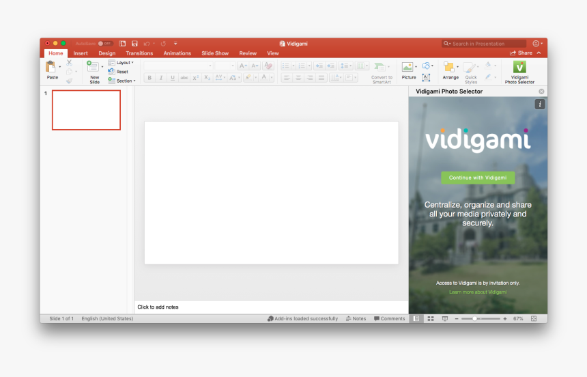This screenshot has height=377, width=587.
Task: Switch to the Home tab
Action: [56, 53]
